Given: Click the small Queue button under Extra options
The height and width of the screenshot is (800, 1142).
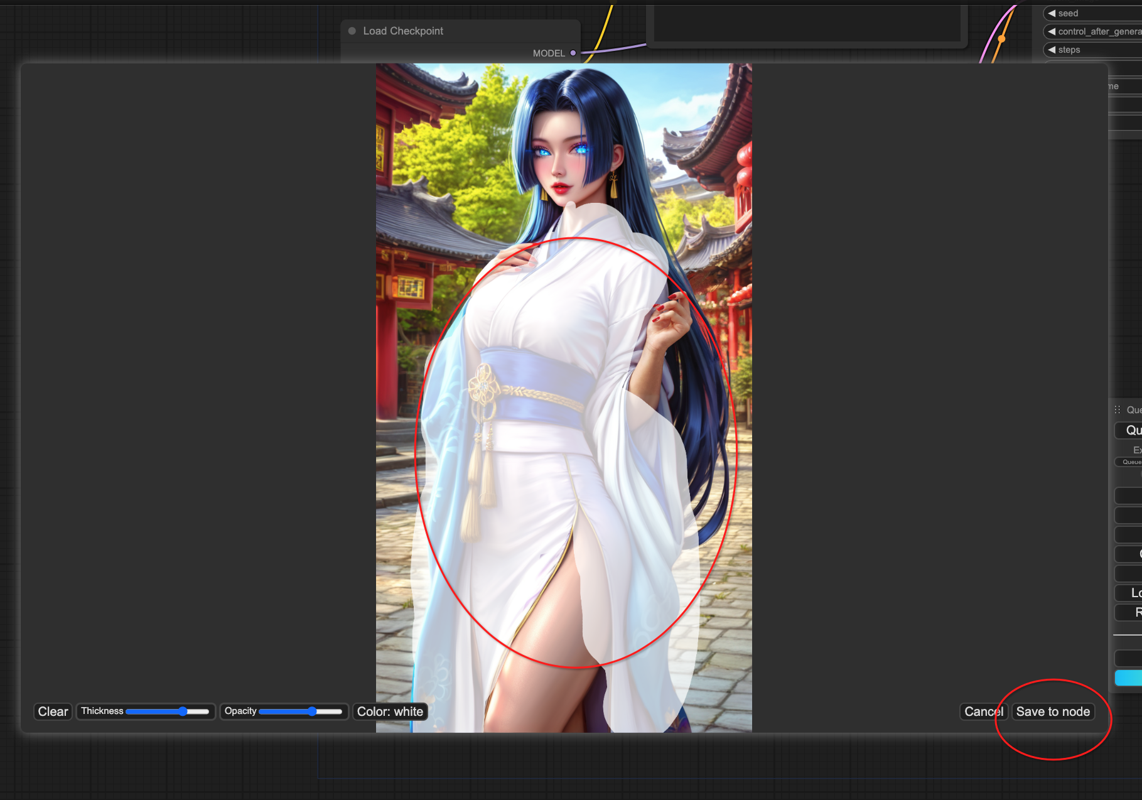Looking at the screenshot, I should [1130, 462].
